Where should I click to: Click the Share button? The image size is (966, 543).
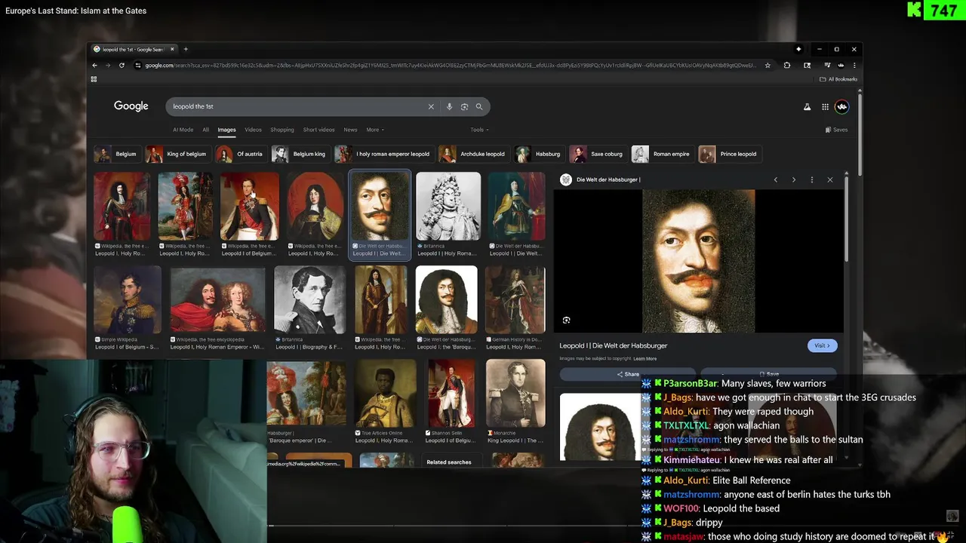pos(628,374)
